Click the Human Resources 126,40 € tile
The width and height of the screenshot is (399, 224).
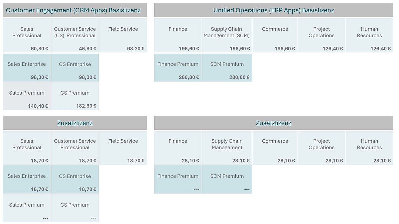(369, 35)
